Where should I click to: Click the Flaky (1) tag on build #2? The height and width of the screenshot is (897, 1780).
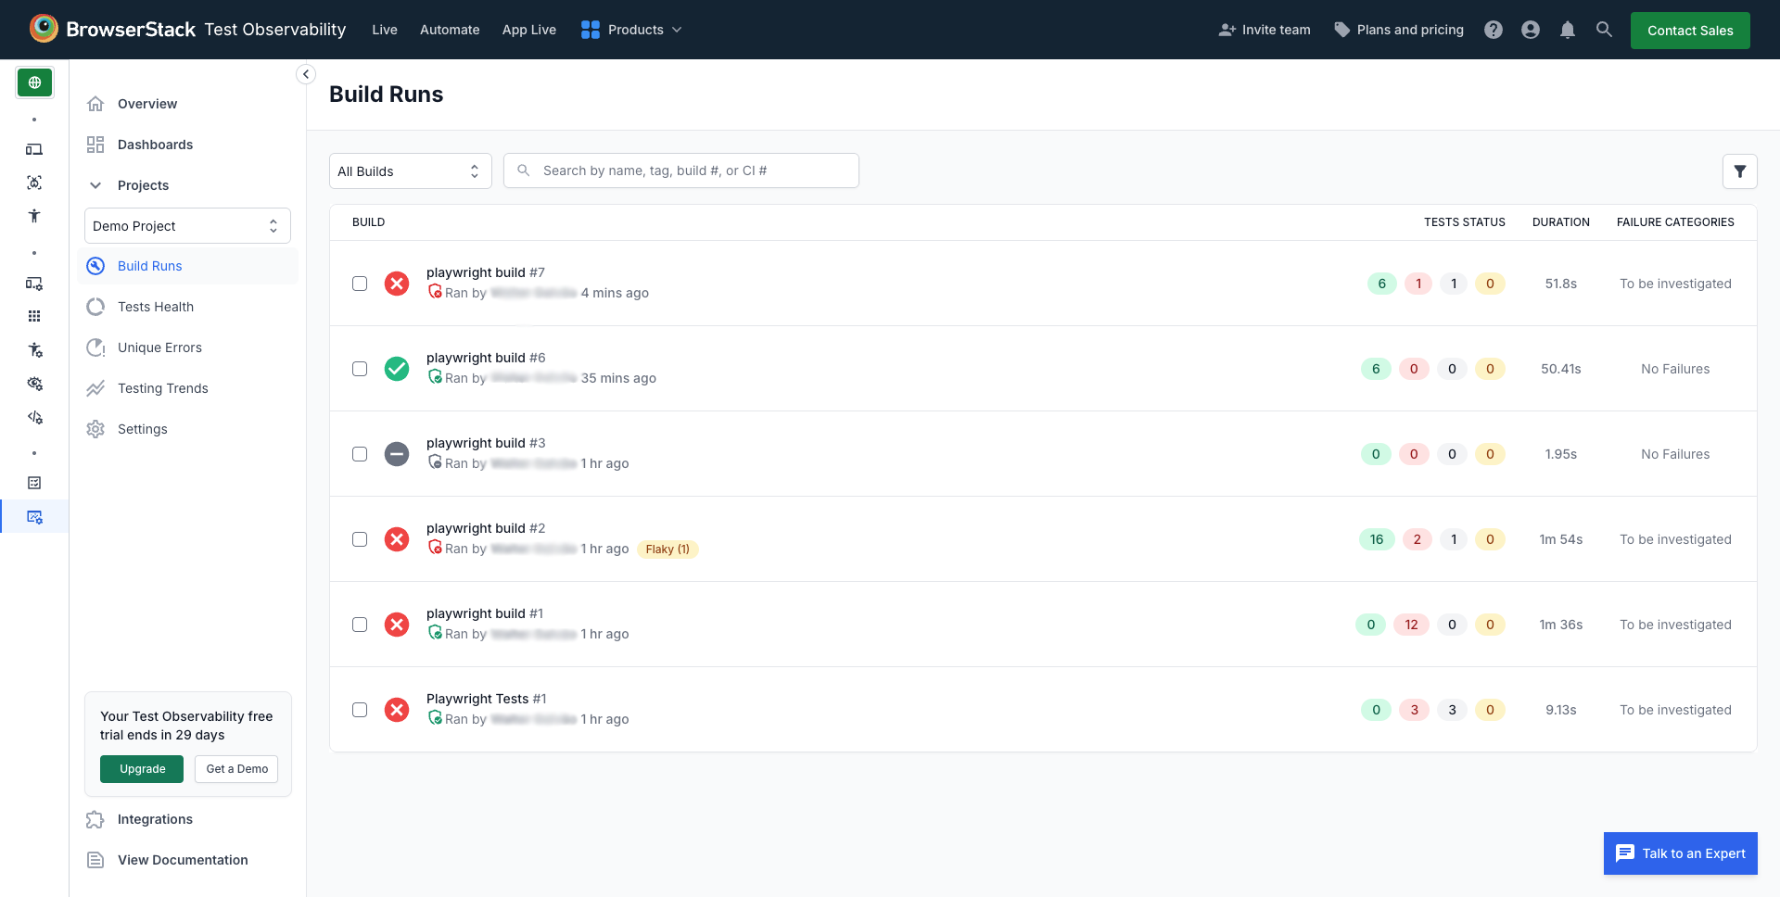tap(667, 550)
